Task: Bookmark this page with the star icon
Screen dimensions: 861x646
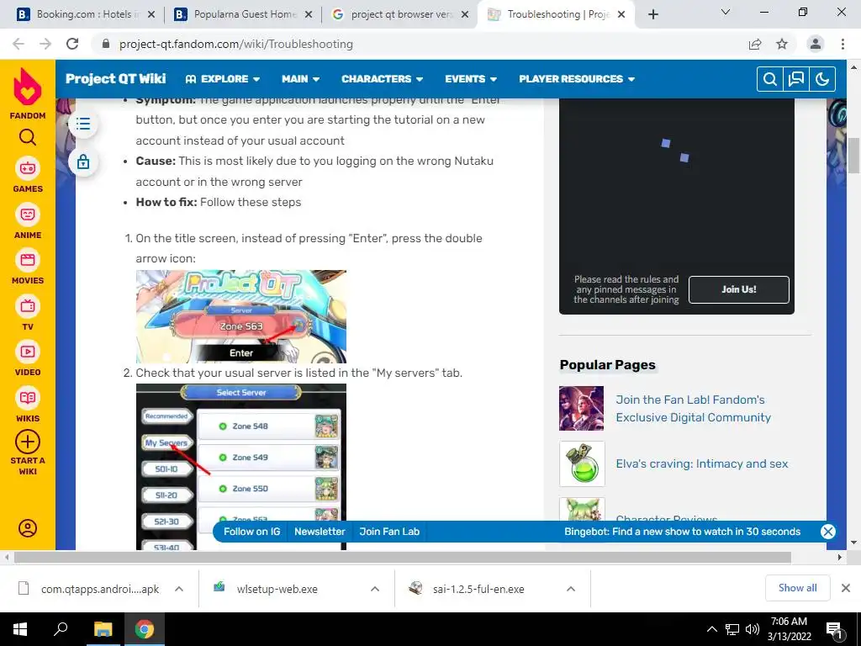Action: coord(782,44)
